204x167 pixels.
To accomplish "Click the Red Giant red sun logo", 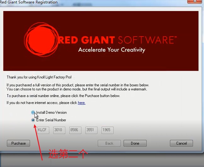I will click(41, 40).
